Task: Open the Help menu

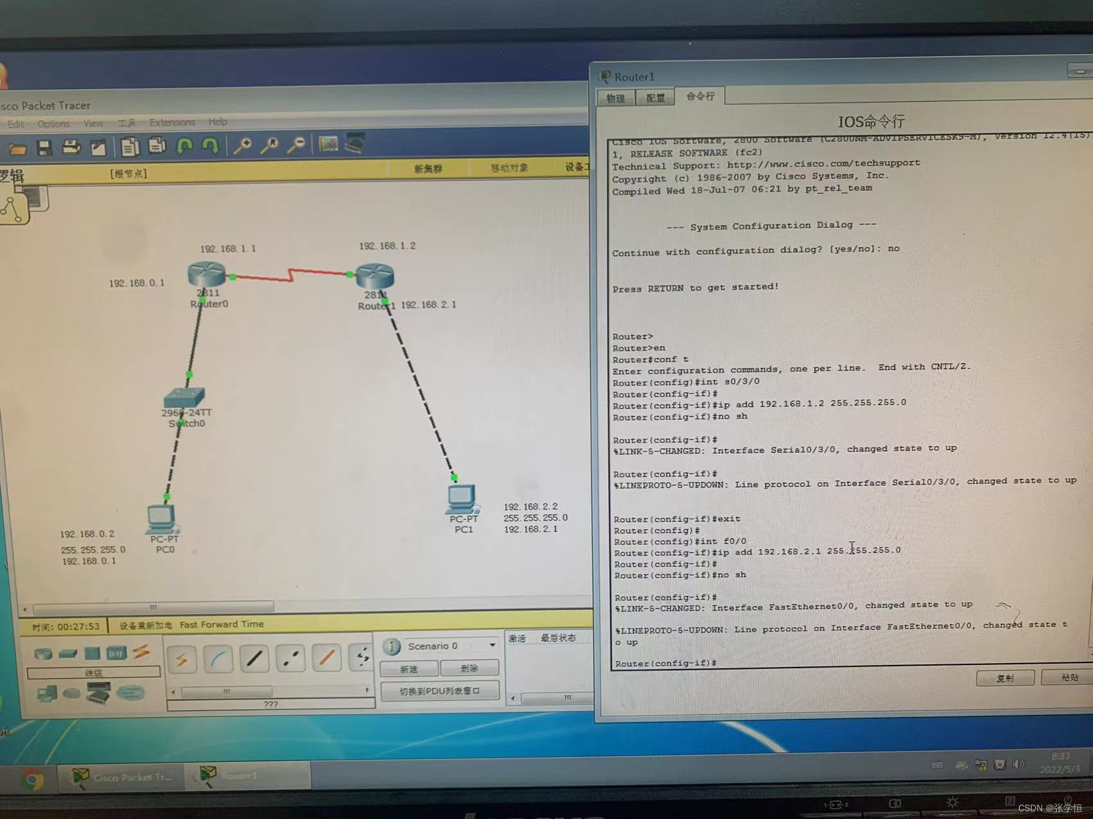Action: coord(218,121)
